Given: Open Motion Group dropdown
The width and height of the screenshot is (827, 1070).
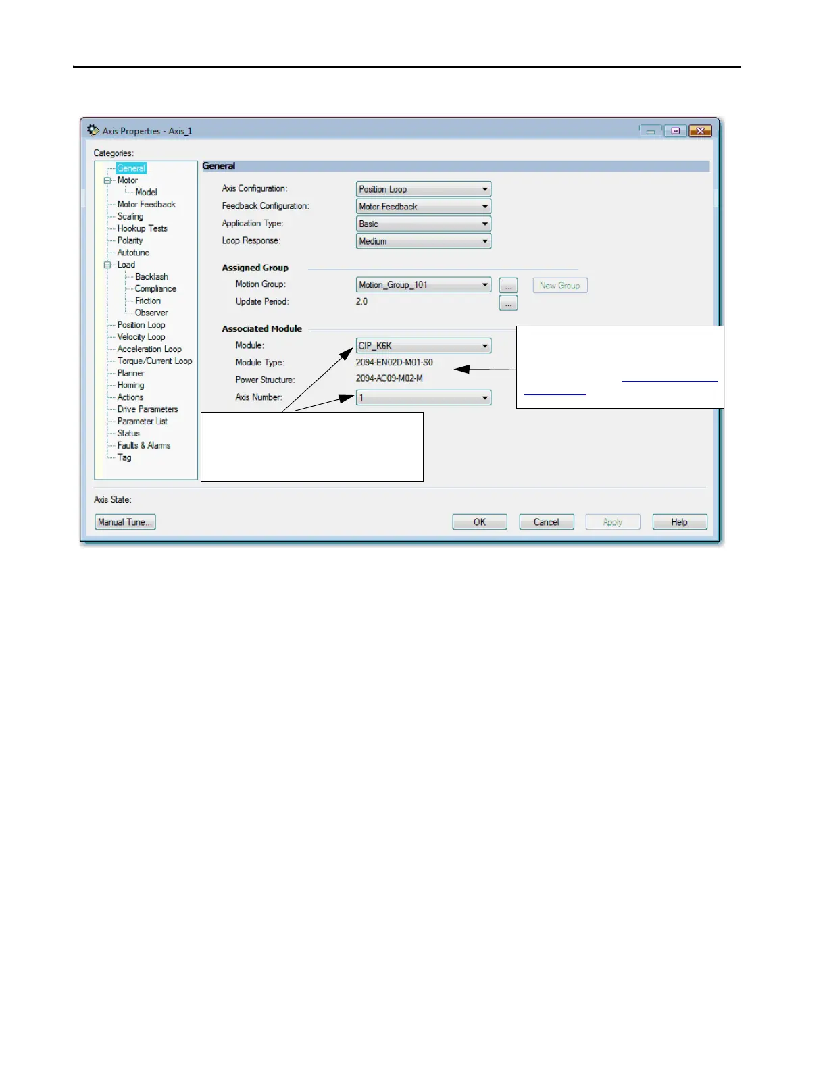Looking at the screenshot, I should (x=424, y=285).
